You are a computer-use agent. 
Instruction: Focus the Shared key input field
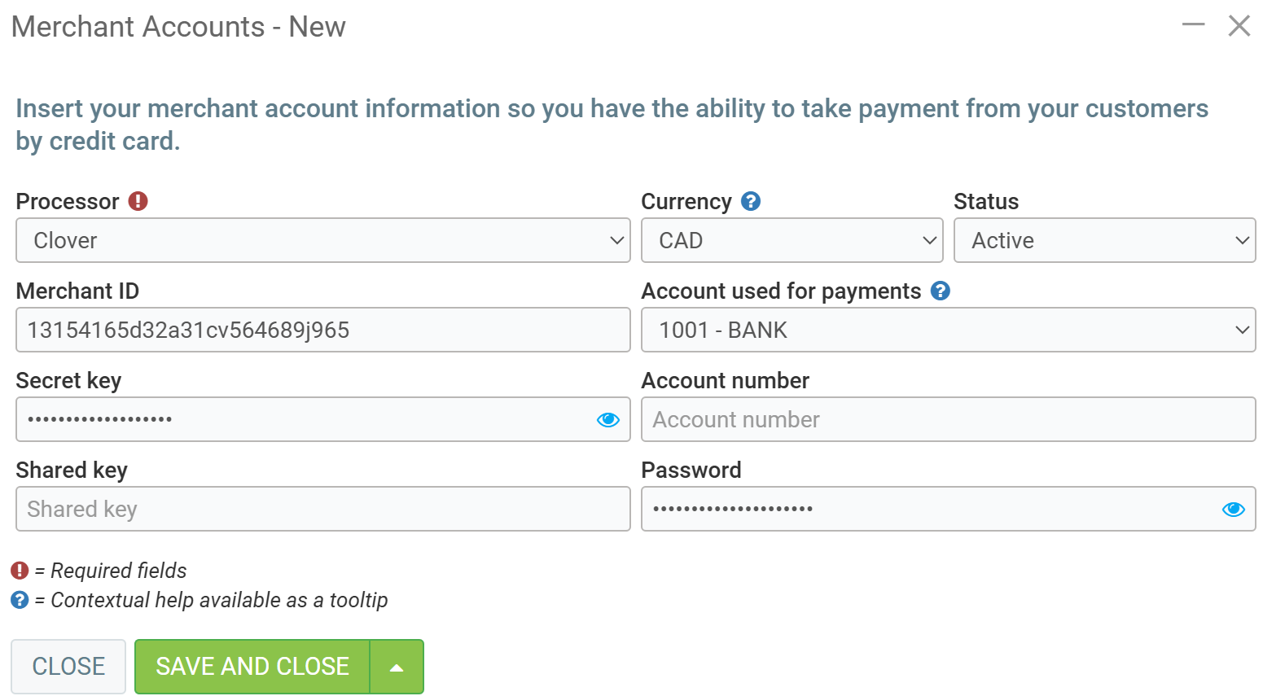(322, 509)
